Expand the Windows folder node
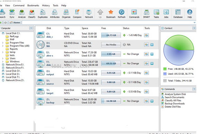The height and width of the screenshot is (134, 198). pyautogui.click(x=3, y=61)
